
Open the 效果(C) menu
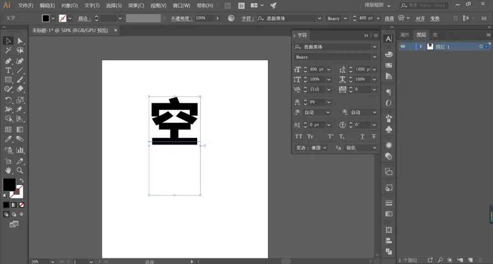(x=136, y=5)
